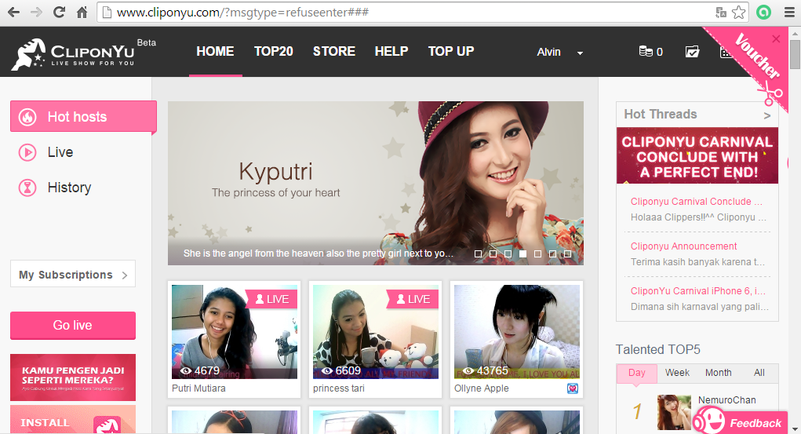This screenshot has width=801, height=434.
Task: Click NemuroChan avatar thumbnail
Action: [674, 412]
